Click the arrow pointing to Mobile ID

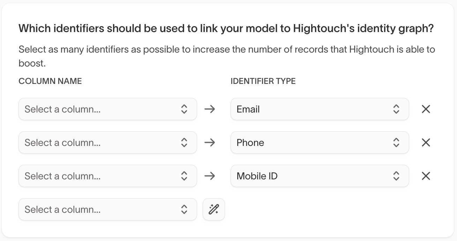tap(210, 176)
